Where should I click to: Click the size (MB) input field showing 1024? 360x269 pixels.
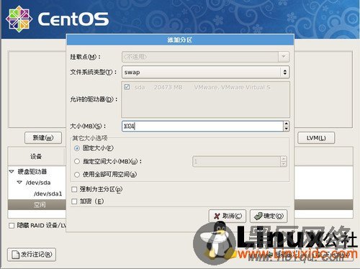202,126
